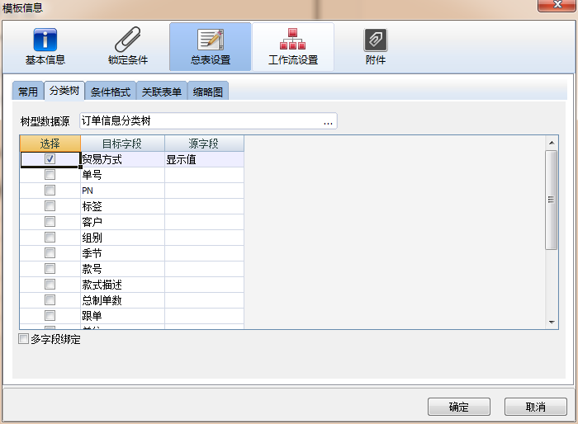Tick the checkbox for 客户 field

point(50,222)
